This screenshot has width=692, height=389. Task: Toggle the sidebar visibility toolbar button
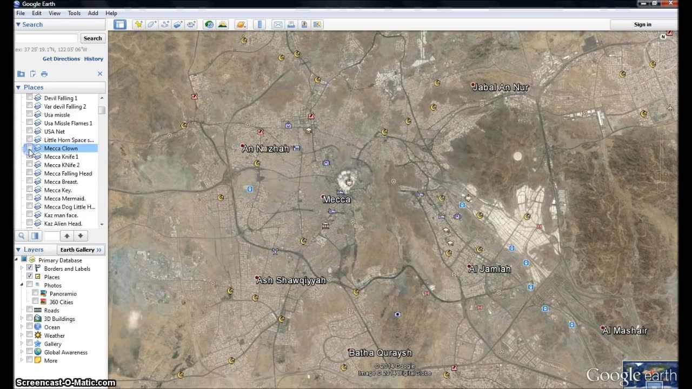click(x=120, y=24)
